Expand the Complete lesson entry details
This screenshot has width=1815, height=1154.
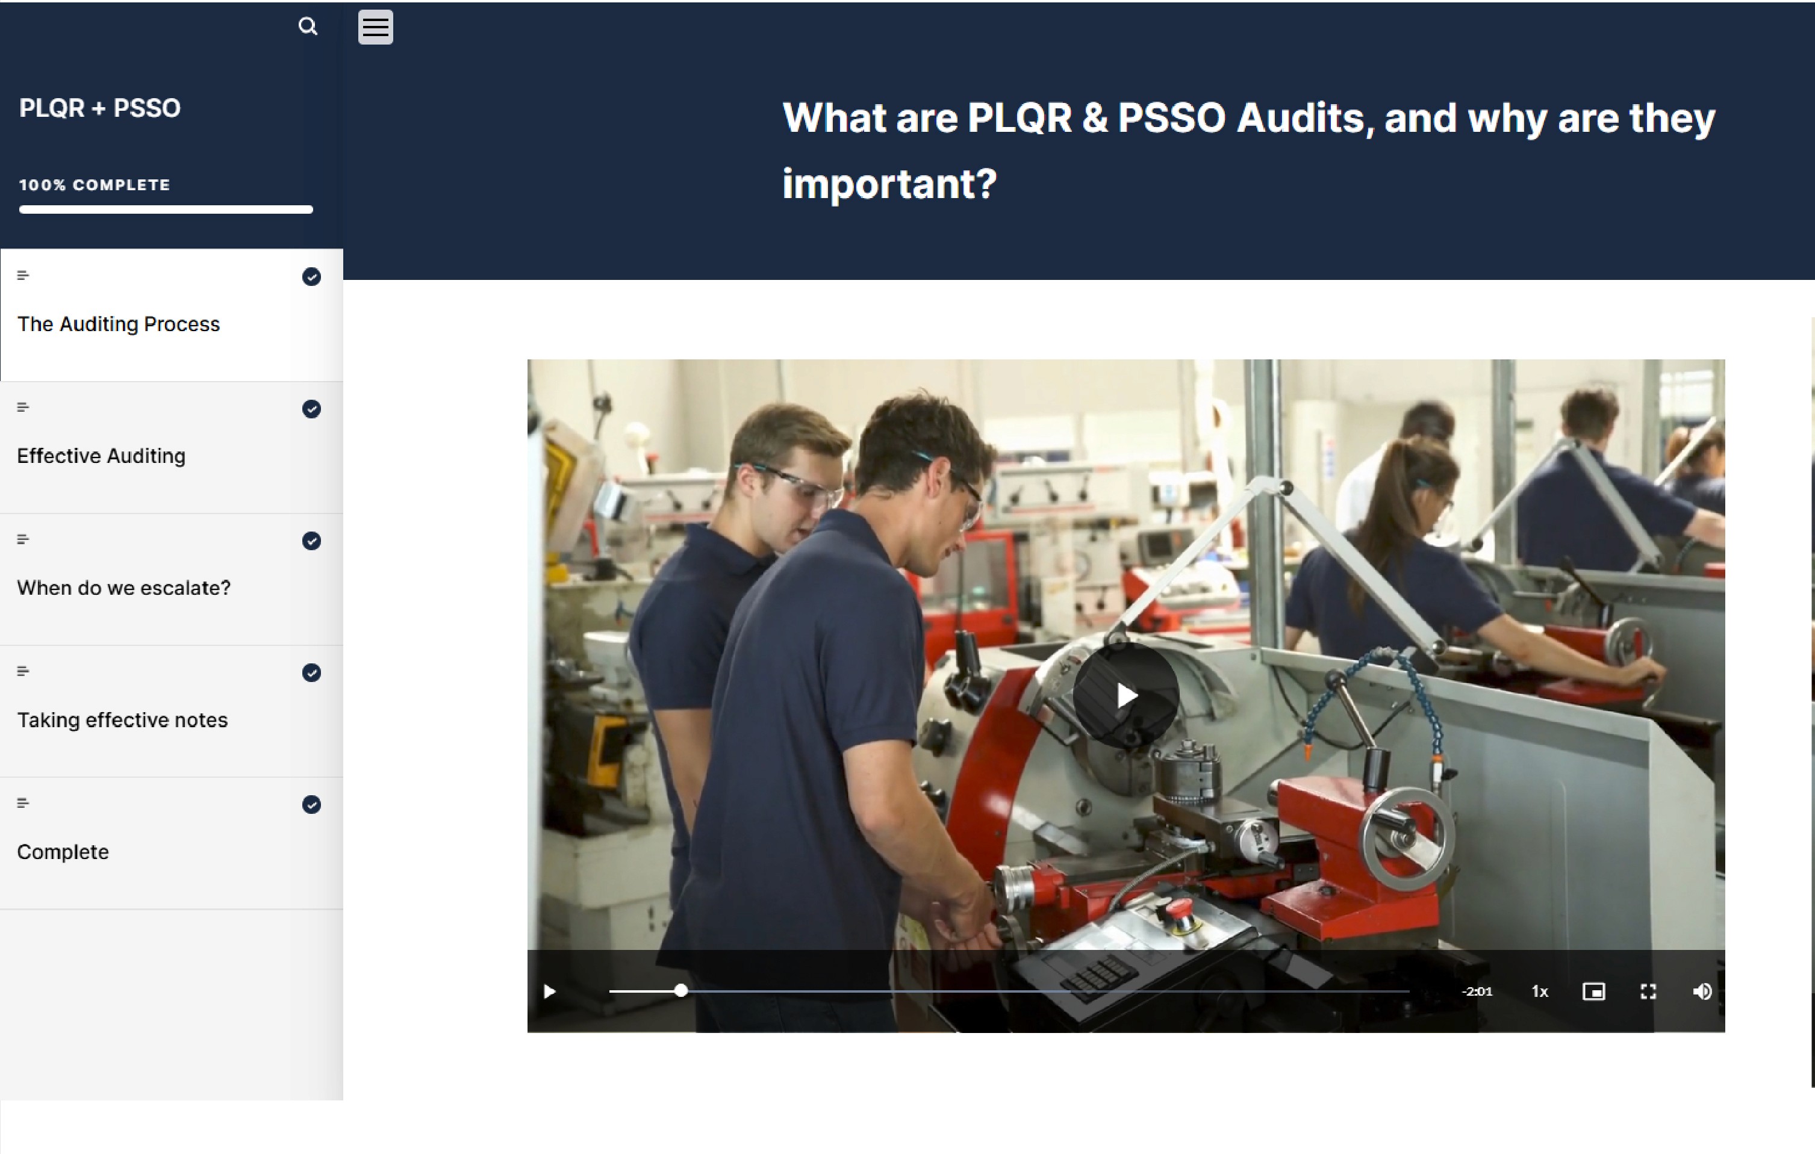[x=23, y=802]
